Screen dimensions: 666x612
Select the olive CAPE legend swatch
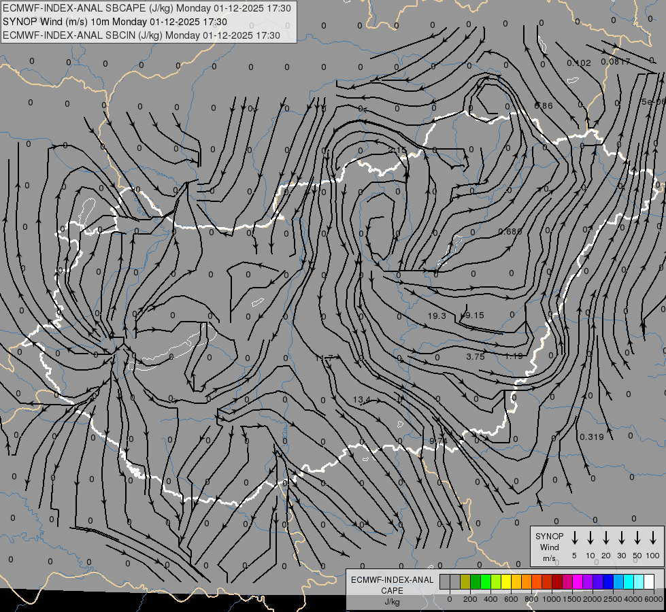[x=465, y=581]
